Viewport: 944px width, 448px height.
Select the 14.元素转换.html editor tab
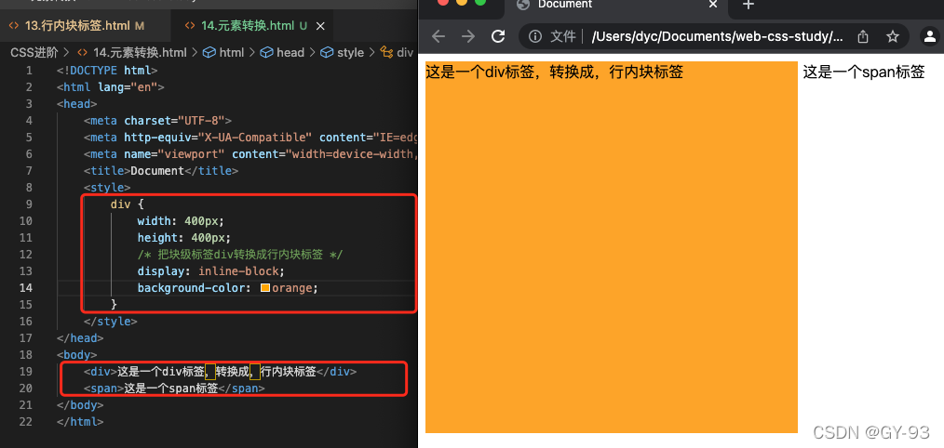pyautogui.click(x=252, y=26)
